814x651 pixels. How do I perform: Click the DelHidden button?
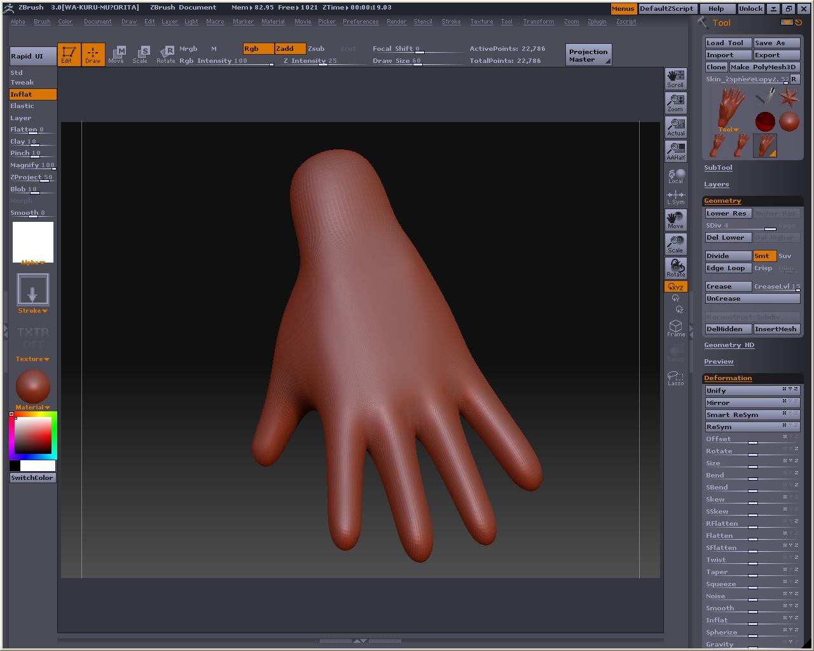[x=728, y=329]
